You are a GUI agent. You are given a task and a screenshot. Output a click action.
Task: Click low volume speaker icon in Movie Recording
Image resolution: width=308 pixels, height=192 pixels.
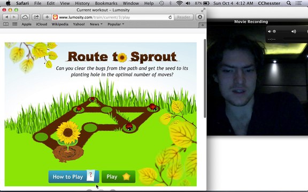click(x=269, y=31)
